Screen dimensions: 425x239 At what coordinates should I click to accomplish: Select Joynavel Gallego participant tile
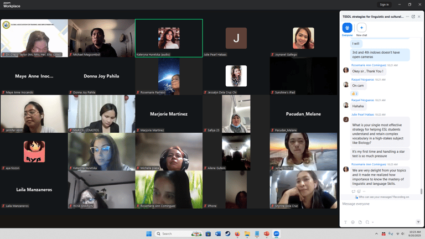[303, 38]
